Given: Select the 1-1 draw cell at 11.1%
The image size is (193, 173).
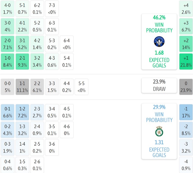Looking at the screenshot, I should pyautogui.click(x=23, y=87).
